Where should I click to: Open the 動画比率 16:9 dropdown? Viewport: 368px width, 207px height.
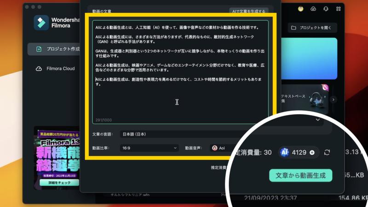149,148
